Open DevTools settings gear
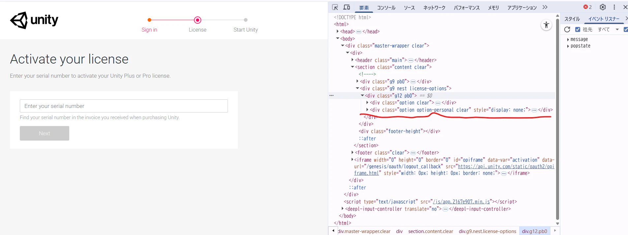The width and height of the screenshot is (628, 235). tap(603, 7)
